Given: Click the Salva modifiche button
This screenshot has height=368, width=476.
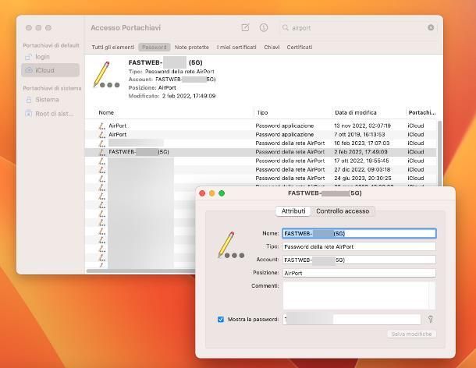Looking at the screenshot, I should pyautogui.click(x=411, y=334).
